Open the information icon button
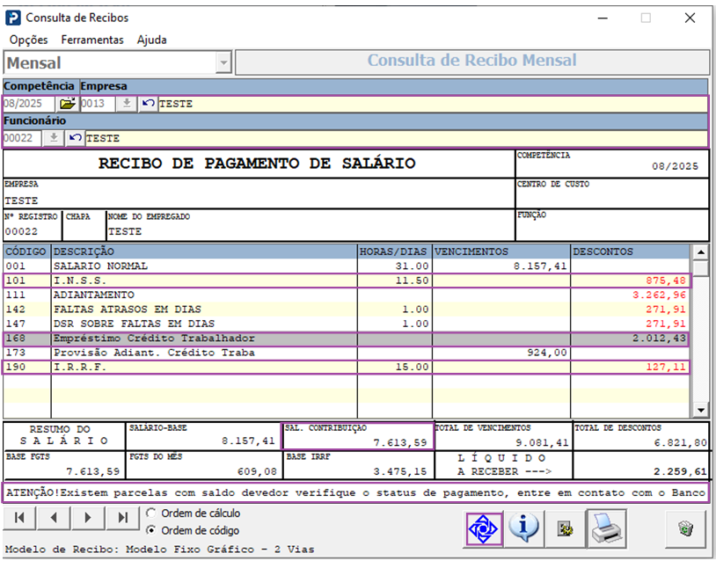 (x=524, y=528)
